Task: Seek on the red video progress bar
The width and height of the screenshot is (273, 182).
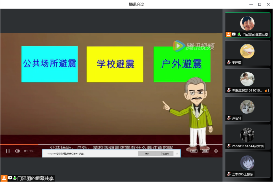Action: (112, 144)
